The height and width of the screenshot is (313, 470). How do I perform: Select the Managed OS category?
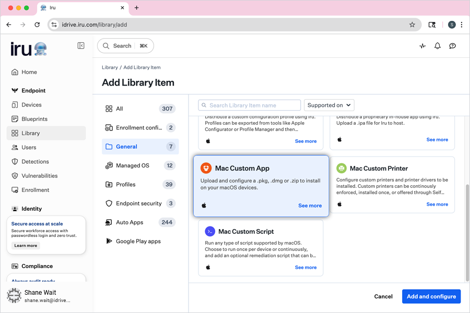click(x=133, y=165)
